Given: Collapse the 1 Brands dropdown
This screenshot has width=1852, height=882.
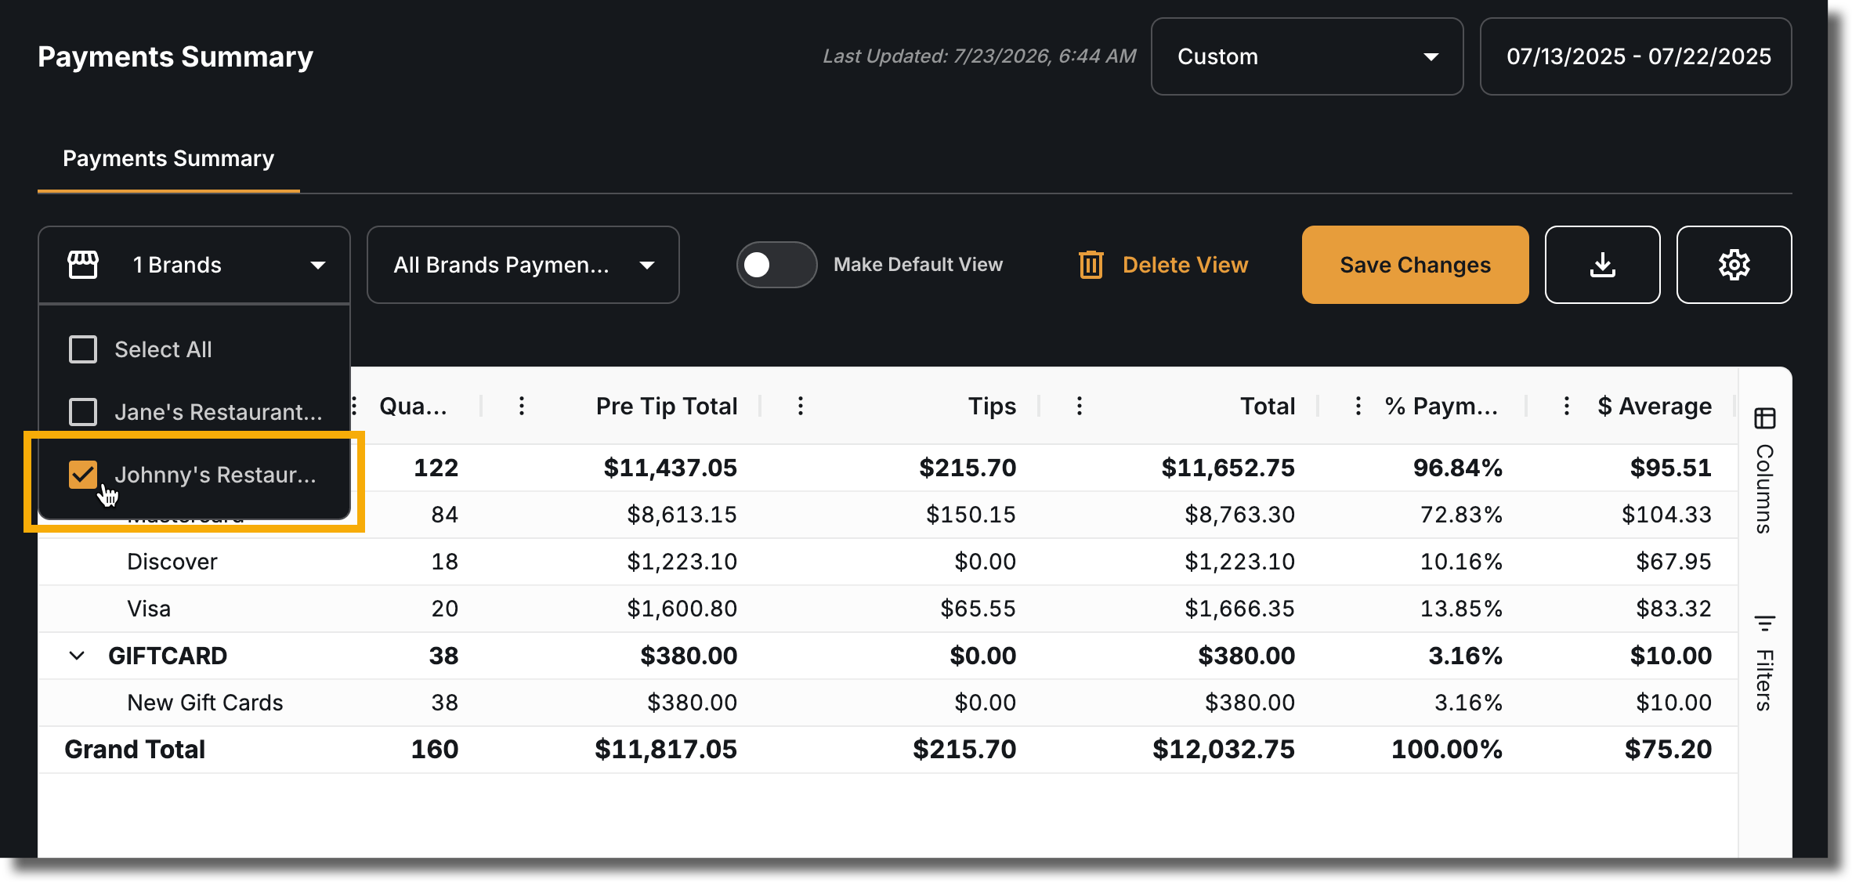Looking at the screenshot, I should (194, 265).
